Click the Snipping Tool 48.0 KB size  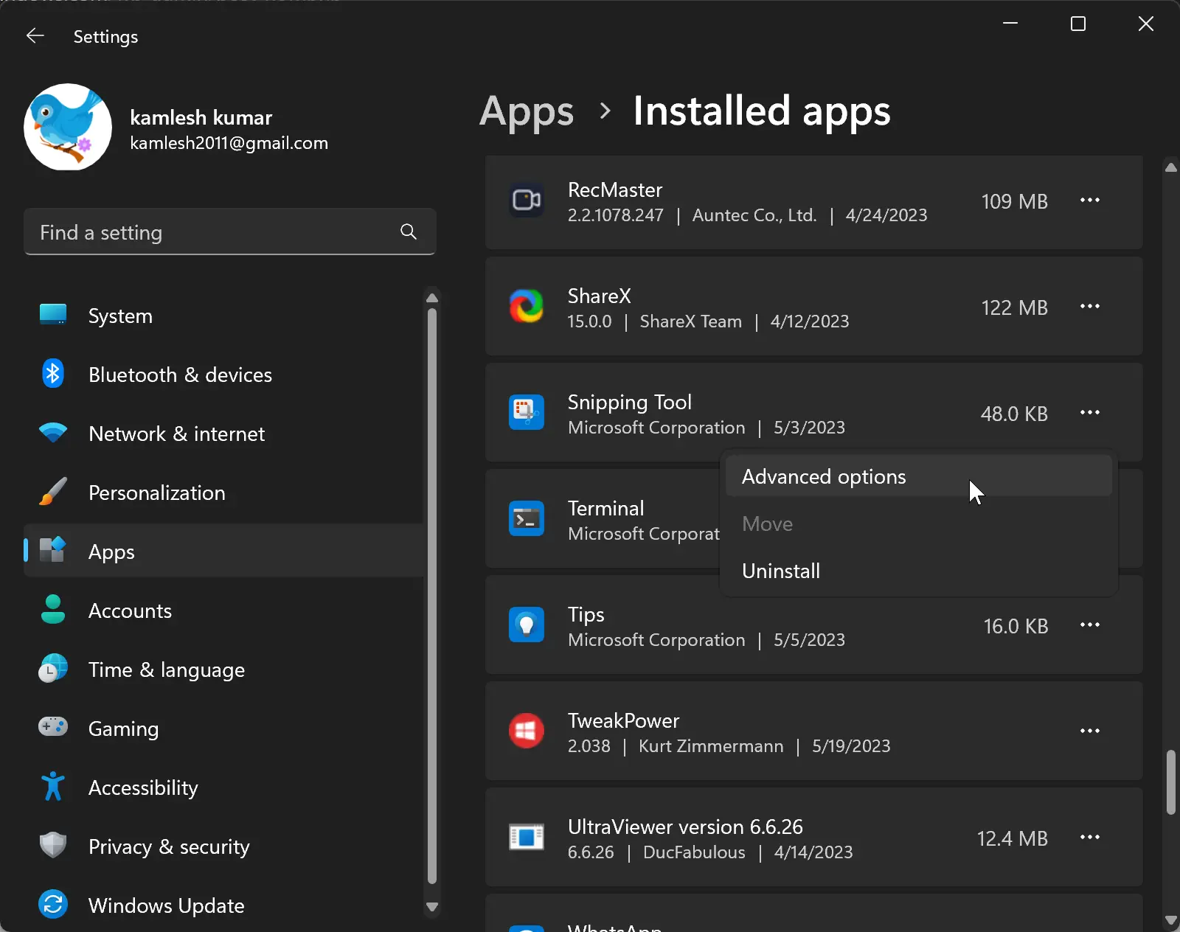click(x=1014, y=414)
